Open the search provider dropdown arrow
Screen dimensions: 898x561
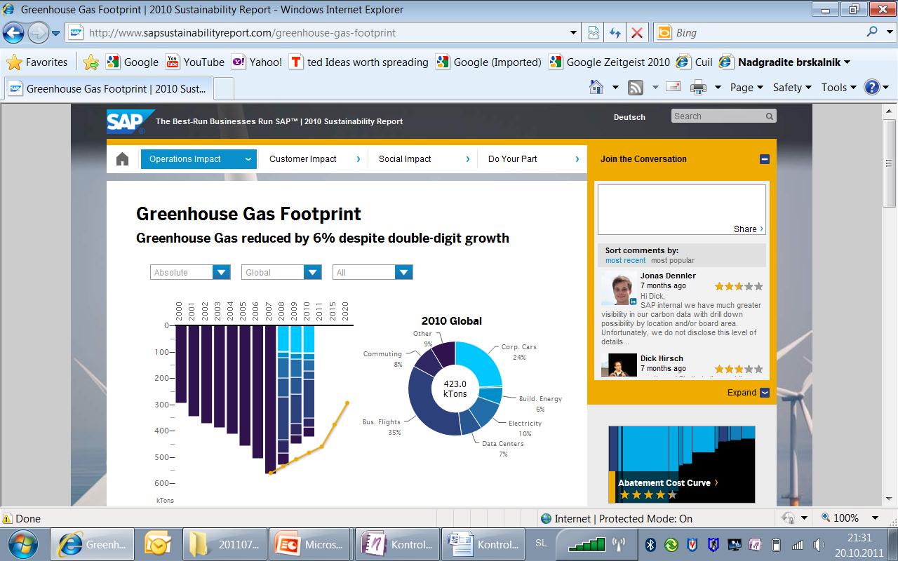pos(889,32)
